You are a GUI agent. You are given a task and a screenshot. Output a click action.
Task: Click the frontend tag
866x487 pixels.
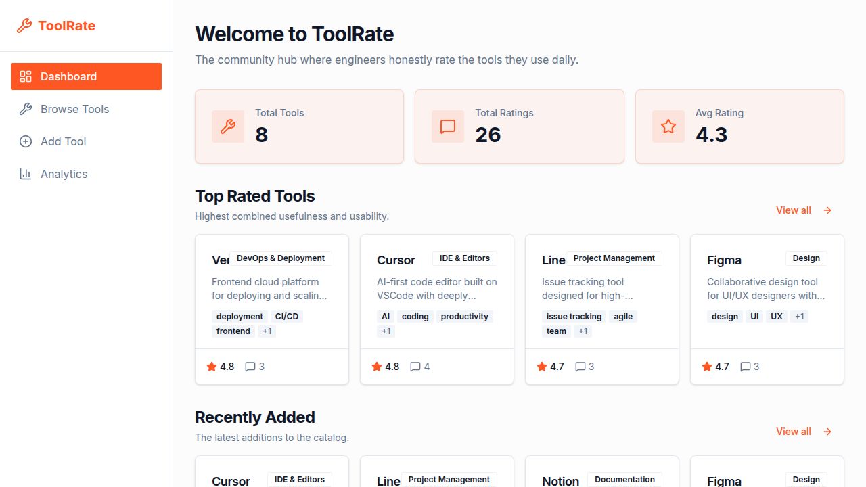tap(233, 331)
